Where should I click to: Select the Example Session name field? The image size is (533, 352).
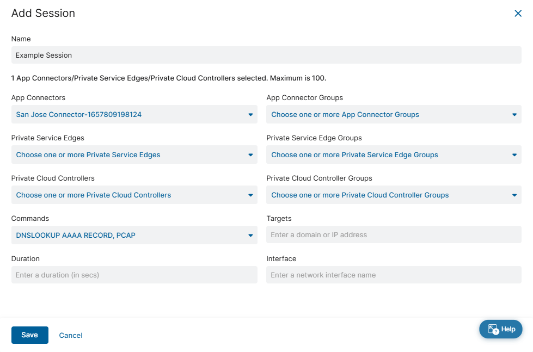[266, 55]
